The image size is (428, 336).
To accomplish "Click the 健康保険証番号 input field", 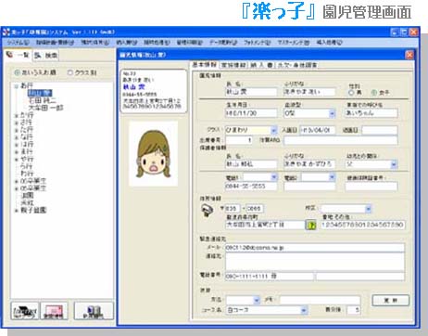I will click(371, 186).
